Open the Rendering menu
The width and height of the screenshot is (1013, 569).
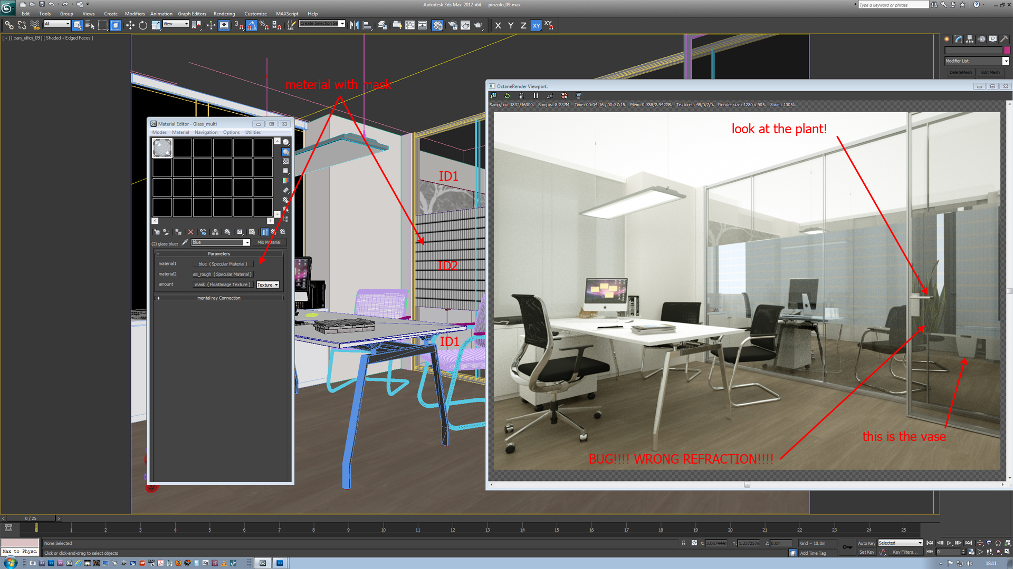coord(224,14)
